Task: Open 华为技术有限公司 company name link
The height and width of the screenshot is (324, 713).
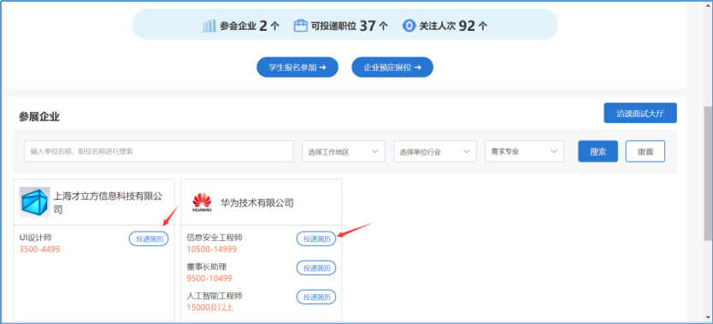Action: click(x=257, y=203)
